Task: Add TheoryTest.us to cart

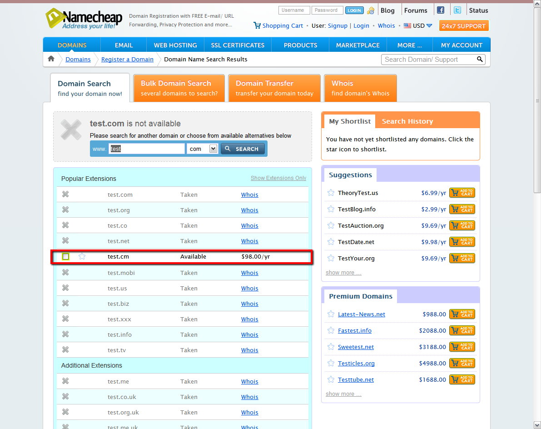Action: [462, 193]
